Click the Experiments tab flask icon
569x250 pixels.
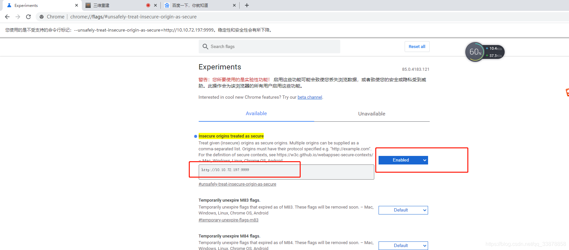(9, 5)
